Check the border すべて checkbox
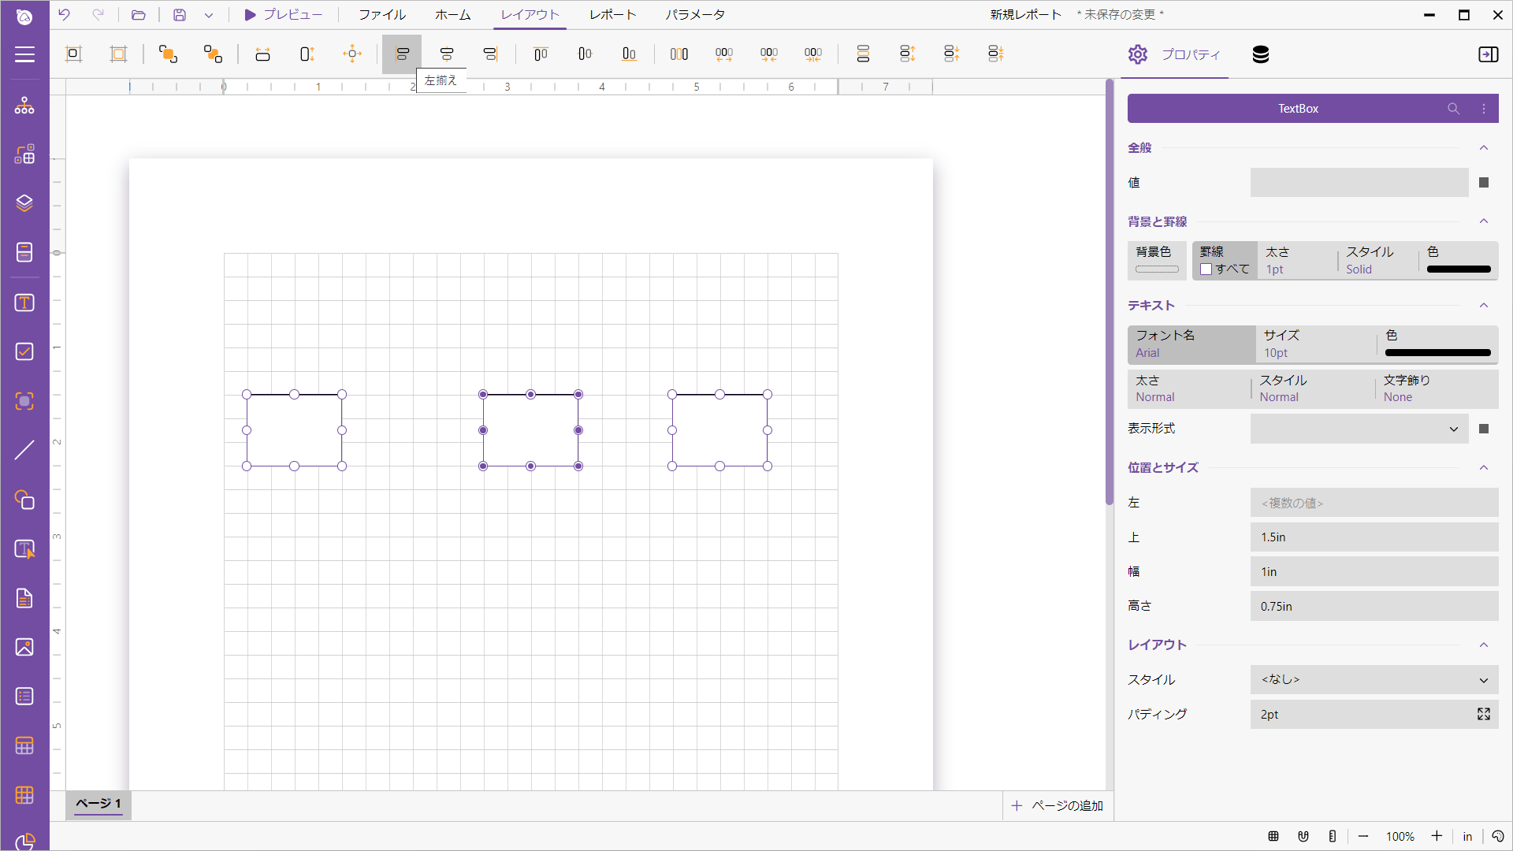Image resolution: width=1513 pixels, height=851 pixels. click(x=1206, y=269)
